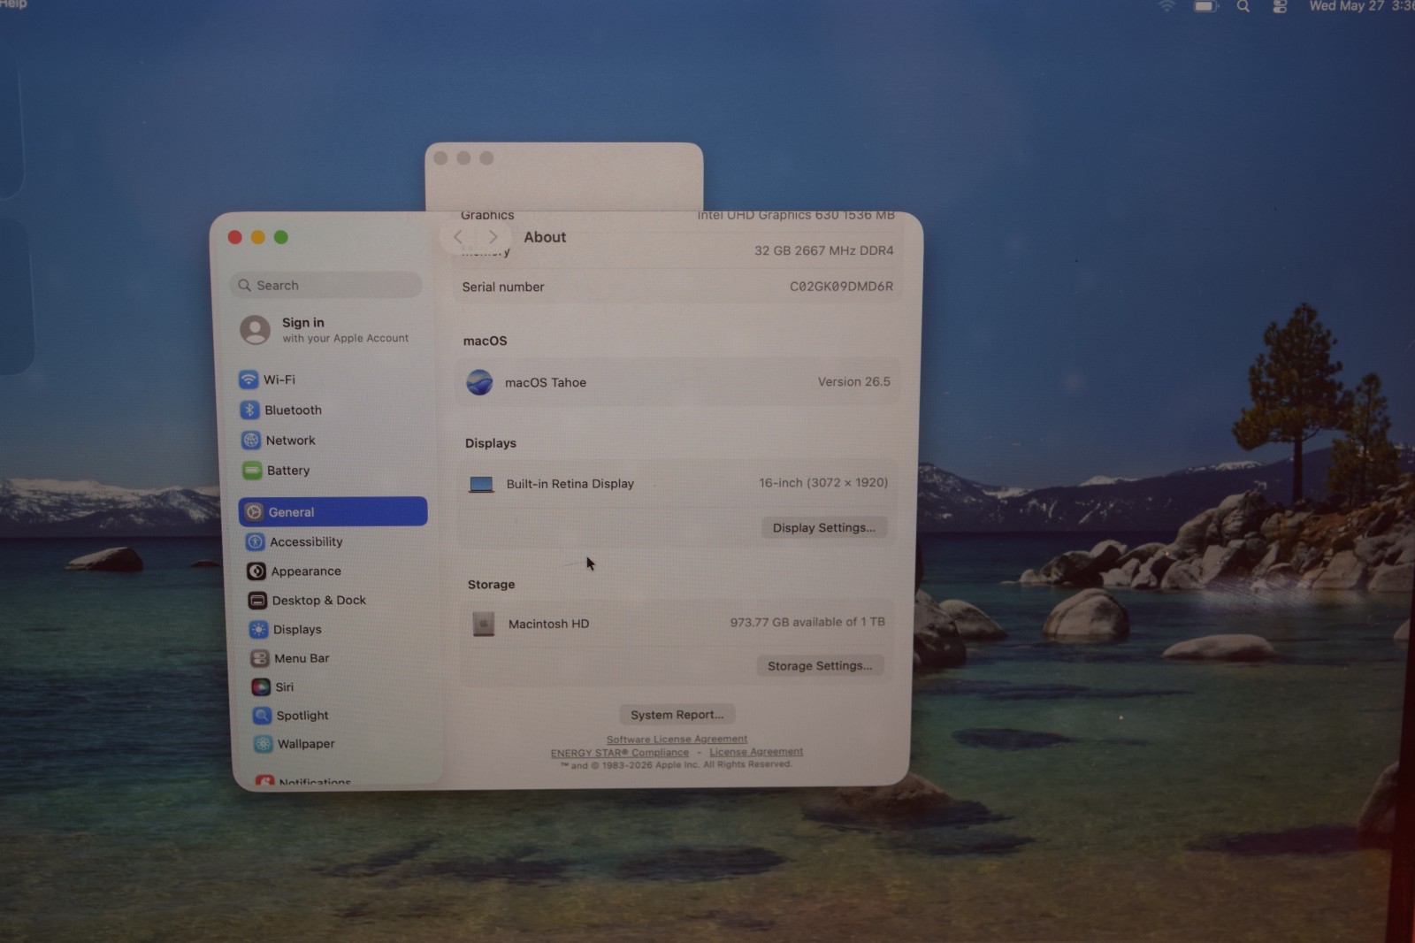Screen dimensions: 1415x943
Task: Click the Macintosh HD drive icon
Action: click(484, 624)
